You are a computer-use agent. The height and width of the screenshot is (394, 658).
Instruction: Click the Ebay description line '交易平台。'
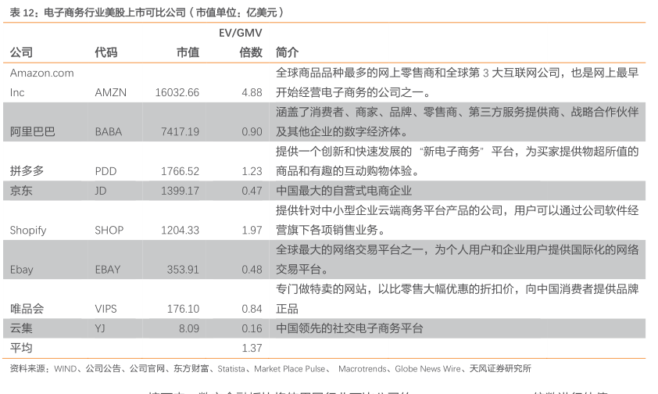coord(302,270)
